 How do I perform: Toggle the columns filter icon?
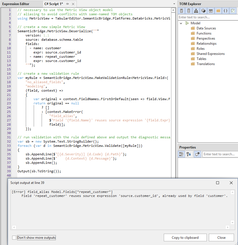pyautogui.click(x=189, y=11)
